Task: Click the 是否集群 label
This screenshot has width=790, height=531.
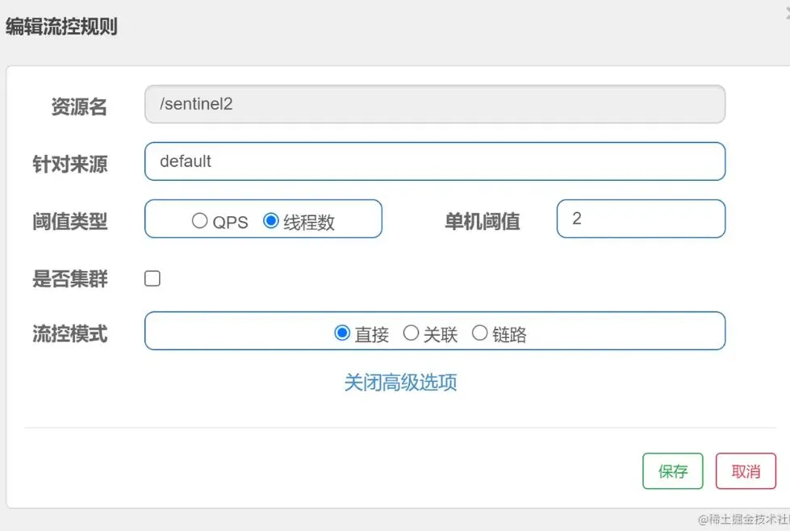Action: coord(70,278)
